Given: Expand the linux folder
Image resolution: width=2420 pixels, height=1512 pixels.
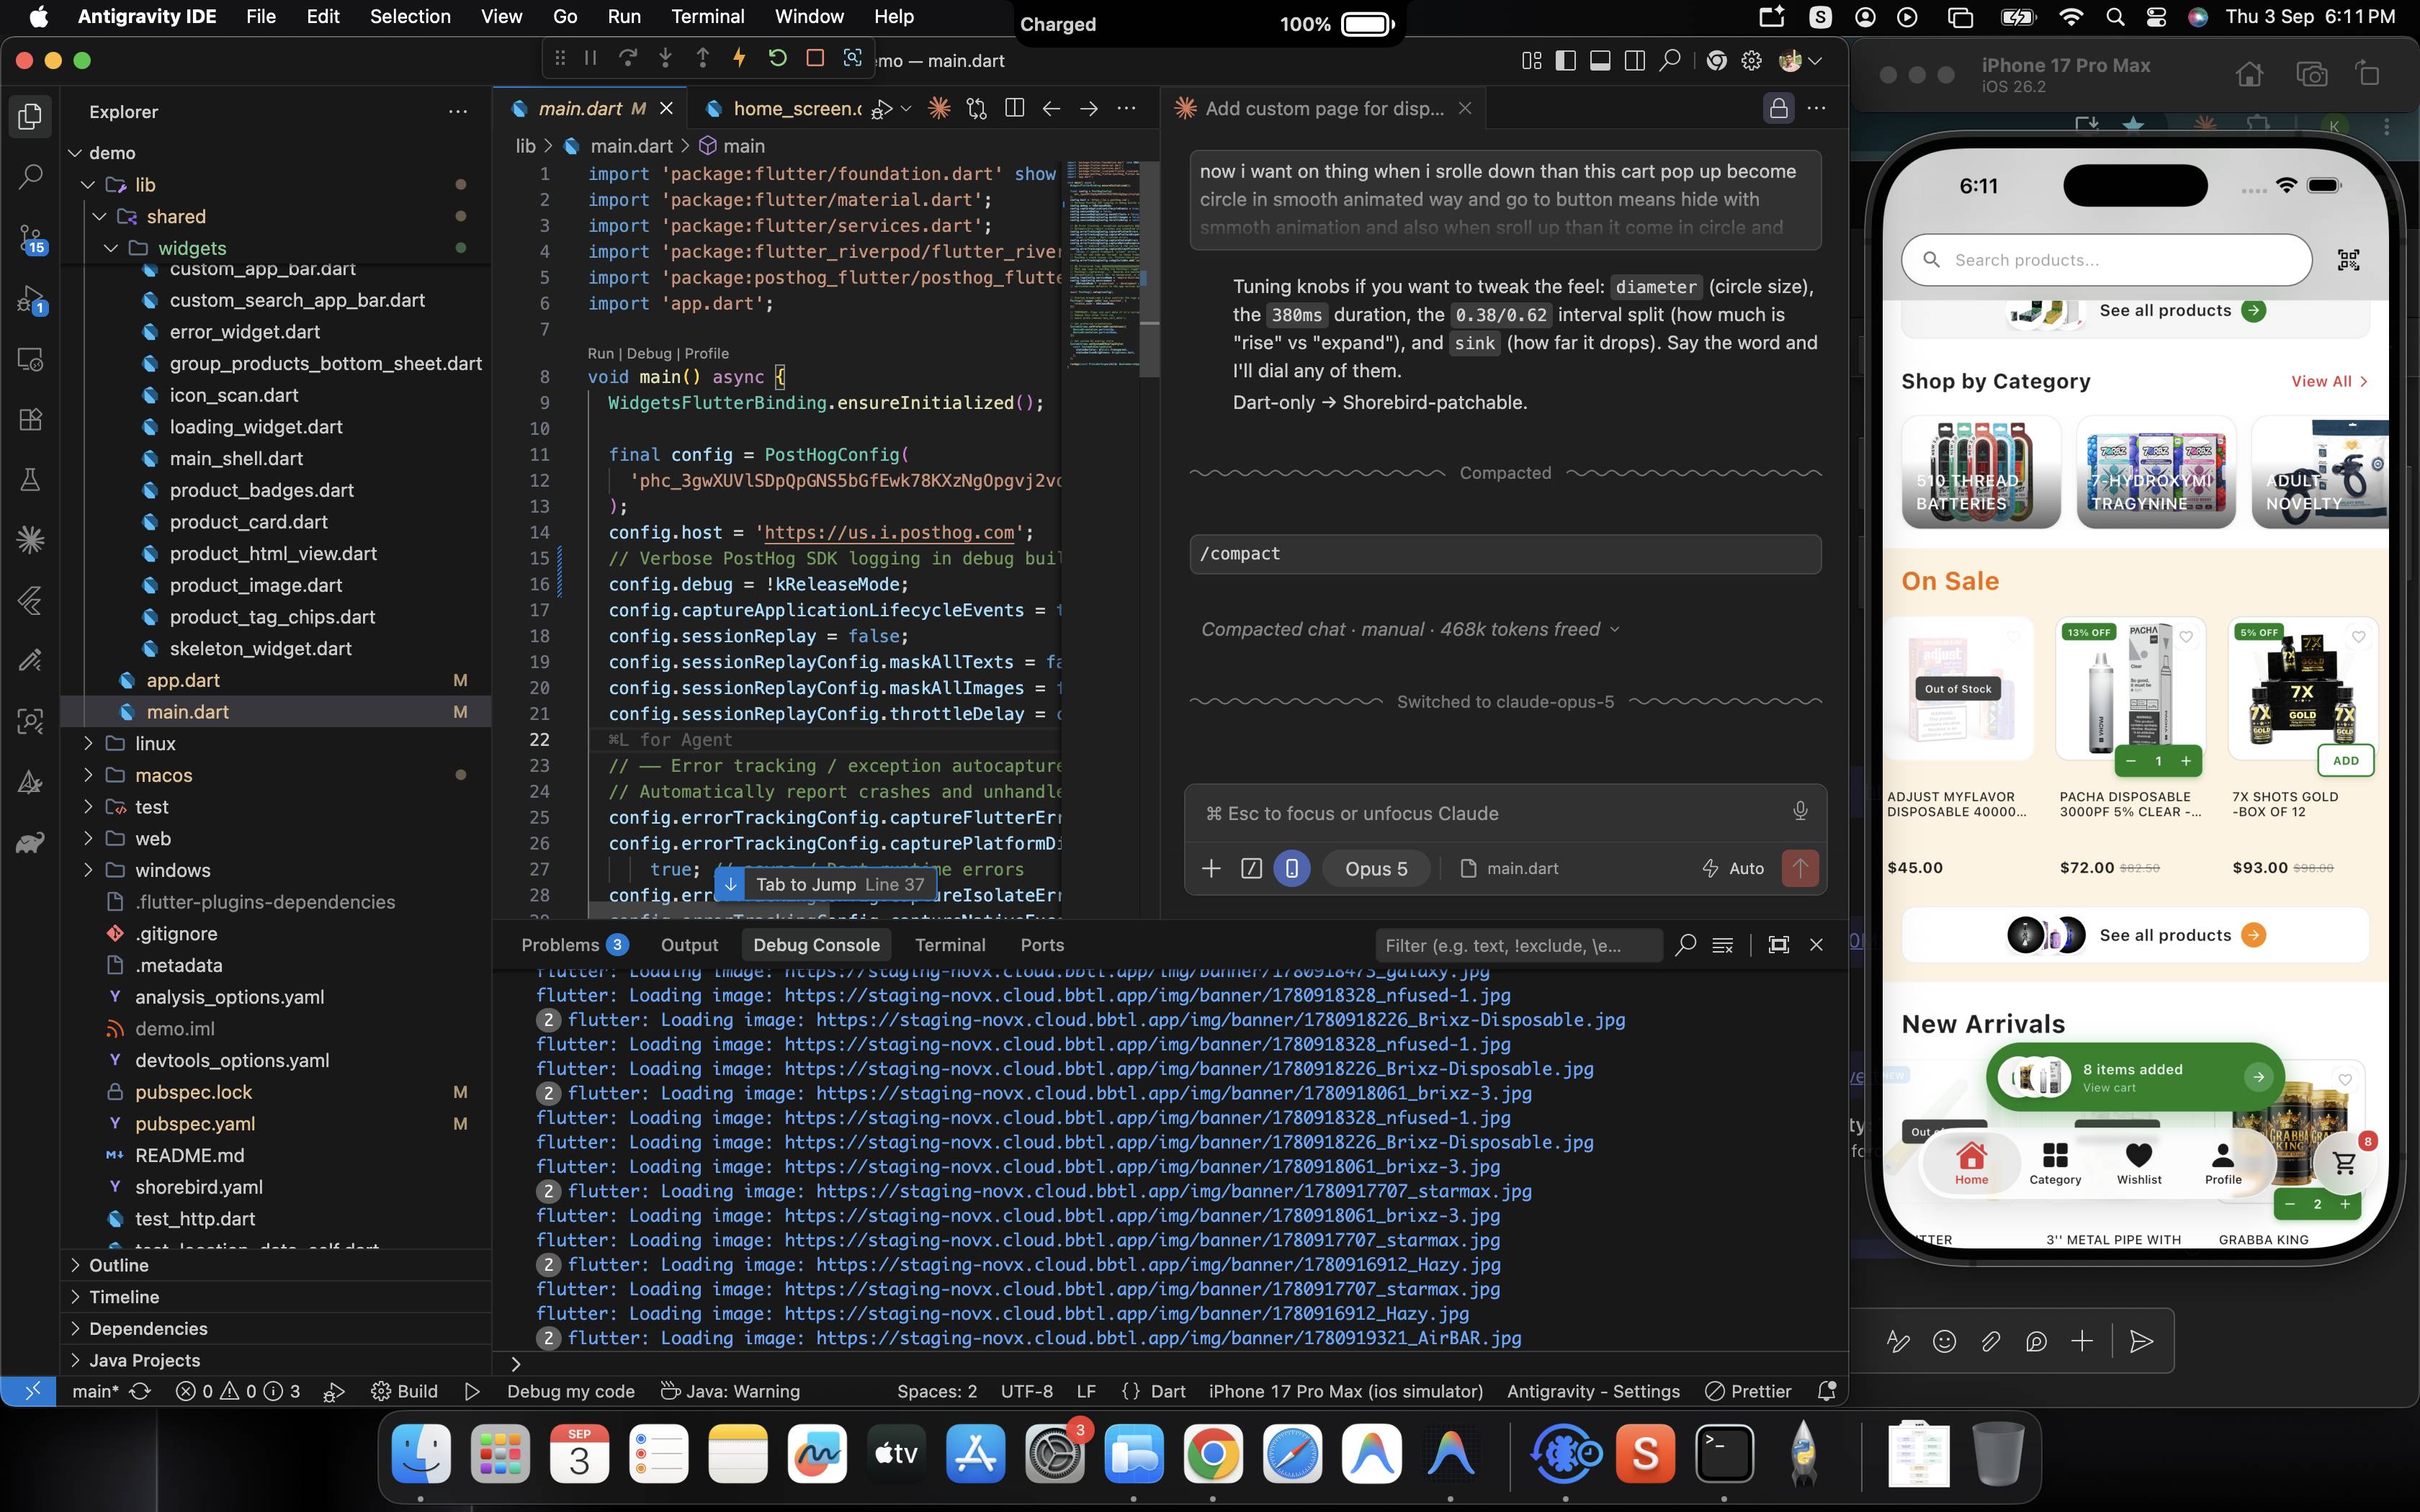Looking at the screenshot, I should tap(155, 743).
